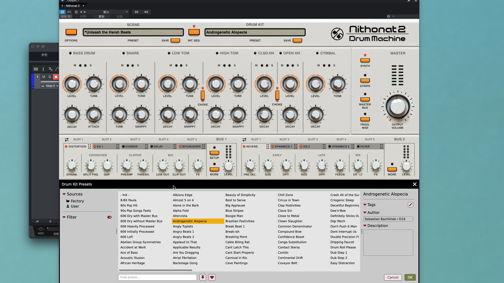This screenshot has height=283, width=504.
Task: Click the DISTORTION slot drag-handle dots
Action: 90,146
